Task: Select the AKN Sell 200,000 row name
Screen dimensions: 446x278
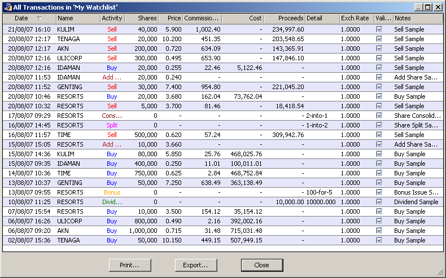Action: click(63, 48)
